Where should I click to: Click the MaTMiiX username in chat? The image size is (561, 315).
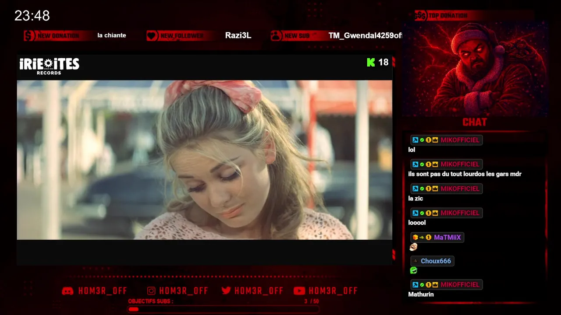[x=447, y=238]
